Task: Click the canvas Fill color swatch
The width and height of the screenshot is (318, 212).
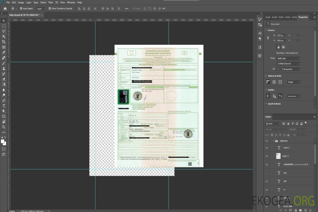Action: tap(278, 69)
